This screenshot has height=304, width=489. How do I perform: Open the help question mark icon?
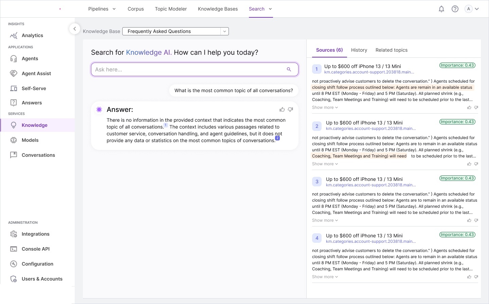tap(455, 9)
